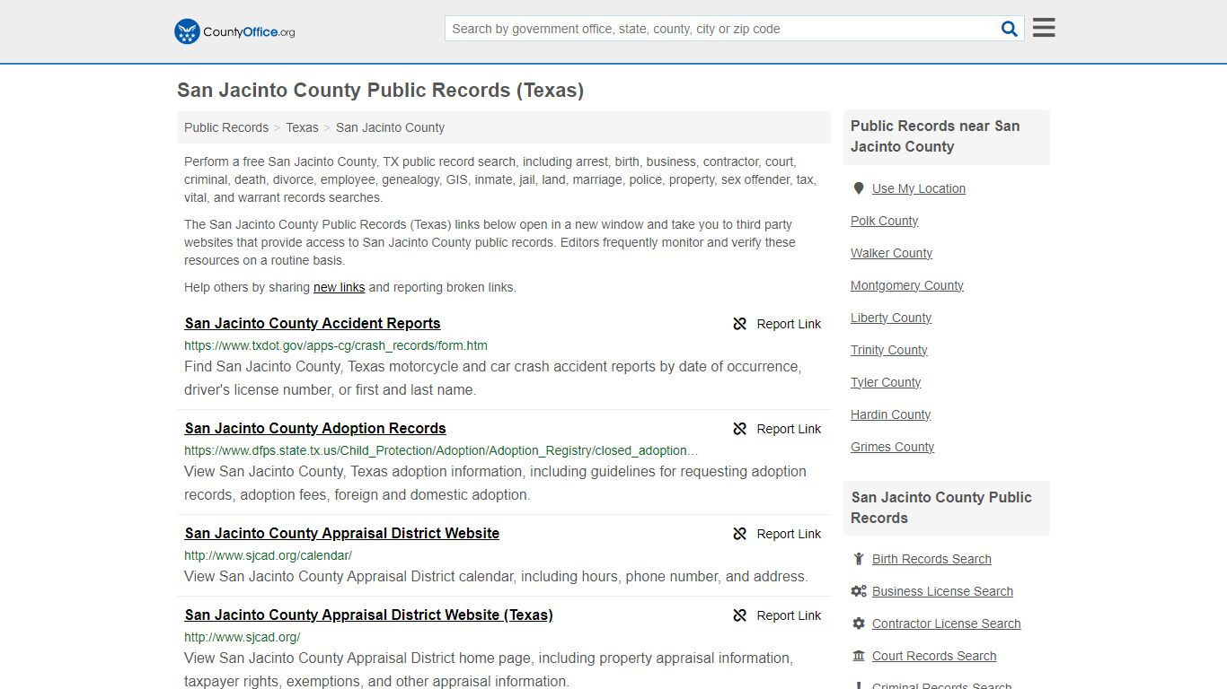Open the txdot.gov crash records URL

coord(336,345)
